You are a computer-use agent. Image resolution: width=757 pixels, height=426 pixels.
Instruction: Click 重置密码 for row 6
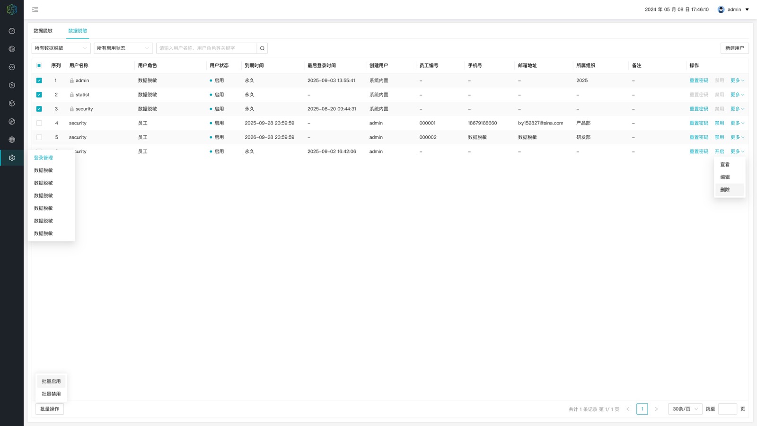[699, 151]
